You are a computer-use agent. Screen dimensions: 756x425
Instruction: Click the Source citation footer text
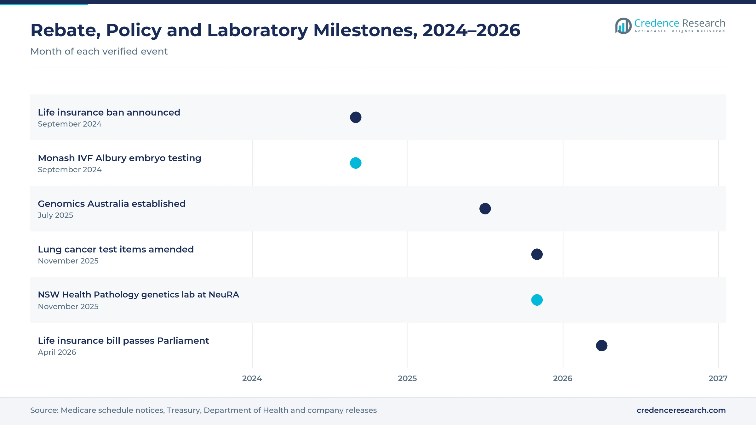click(203, 410)
